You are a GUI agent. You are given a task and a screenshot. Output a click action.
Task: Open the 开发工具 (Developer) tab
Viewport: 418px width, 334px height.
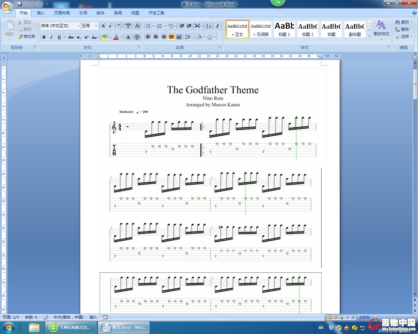tap(156, 13)
